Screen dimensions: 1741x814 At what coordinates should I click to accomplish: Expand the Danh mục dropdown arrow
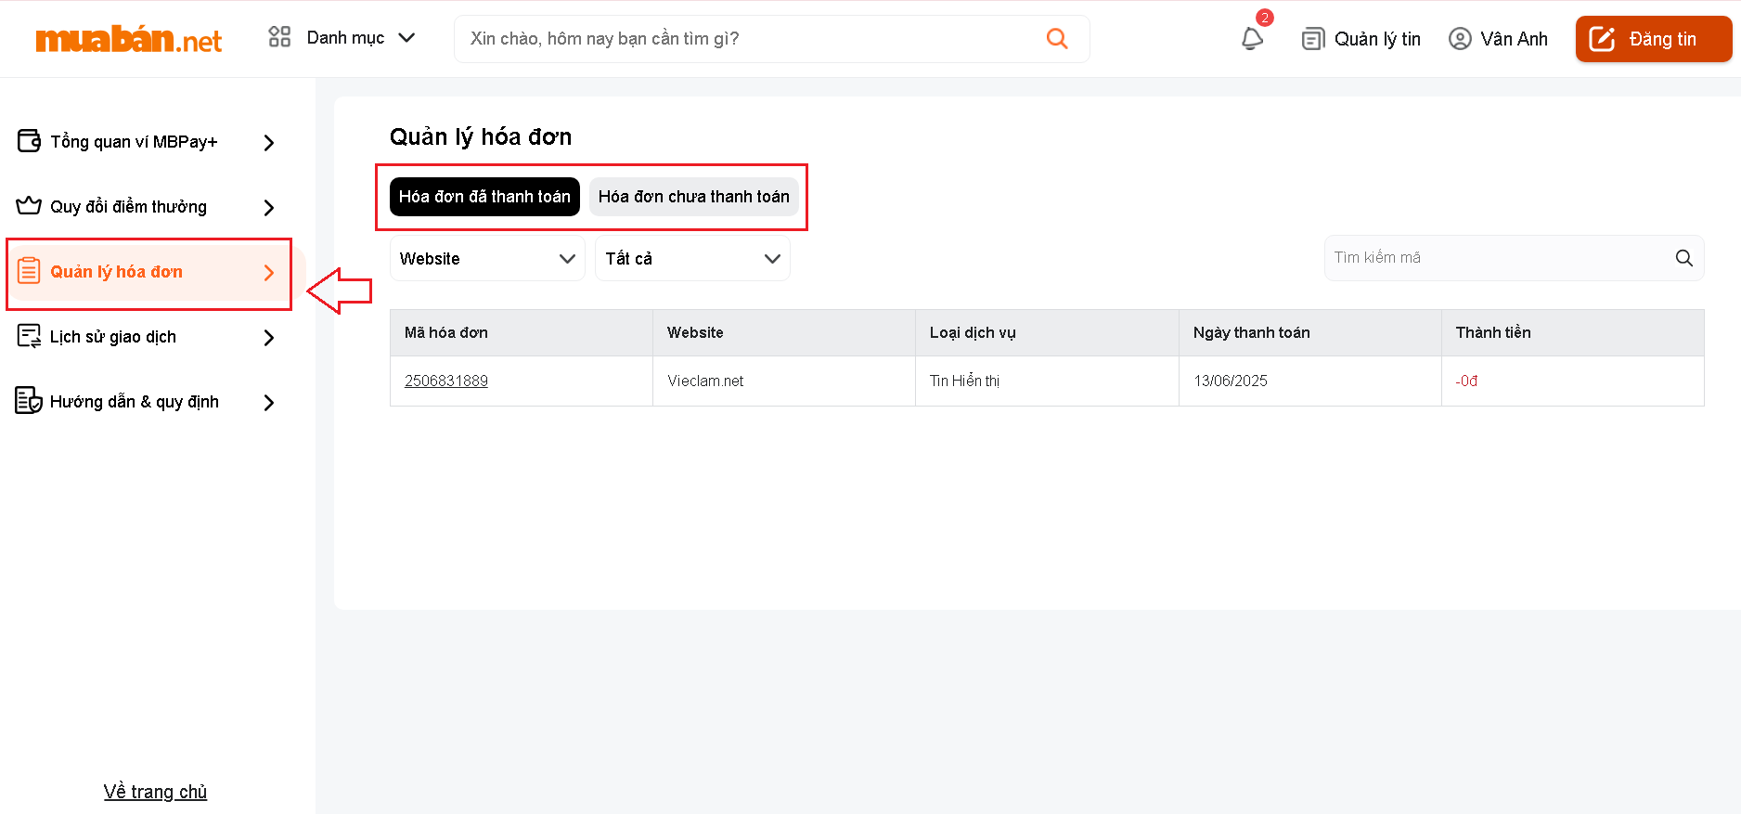(406, 38)
